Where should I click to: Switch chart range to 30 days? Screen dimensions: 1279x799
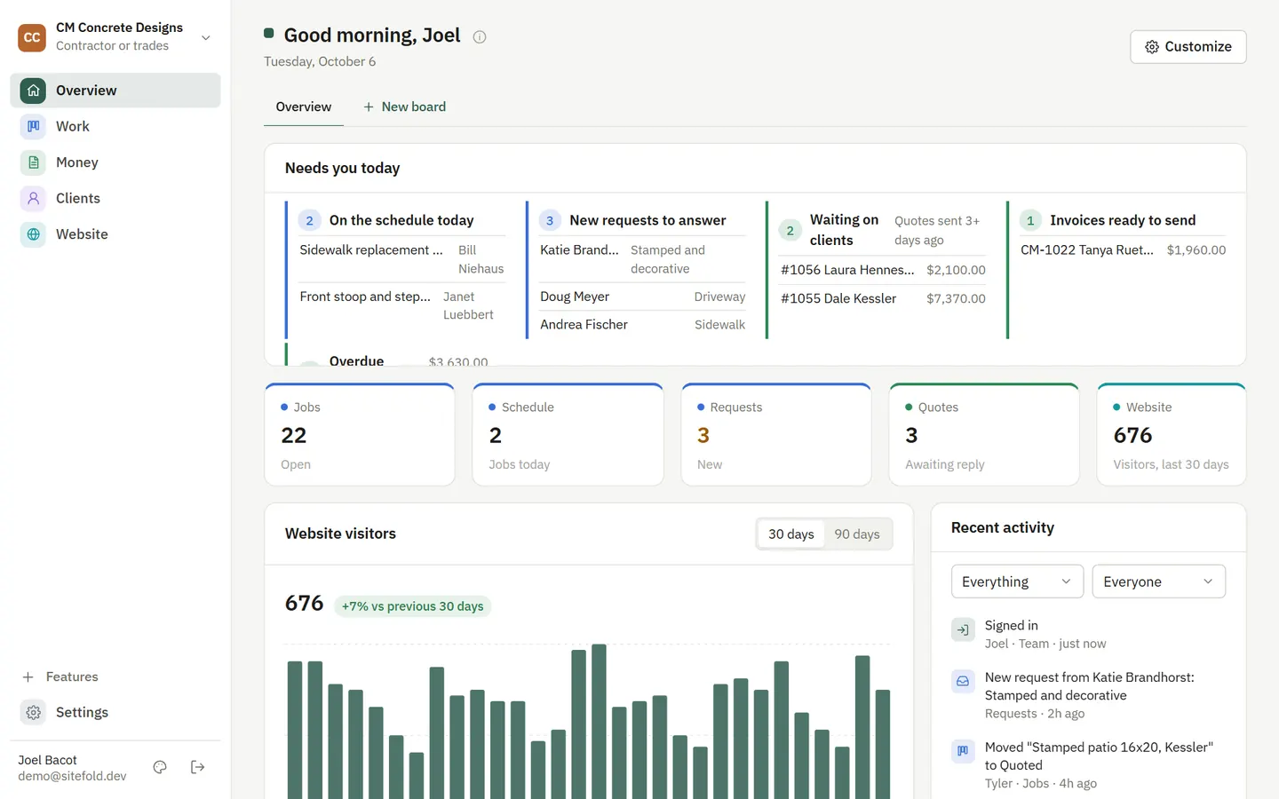pos(790,534)
